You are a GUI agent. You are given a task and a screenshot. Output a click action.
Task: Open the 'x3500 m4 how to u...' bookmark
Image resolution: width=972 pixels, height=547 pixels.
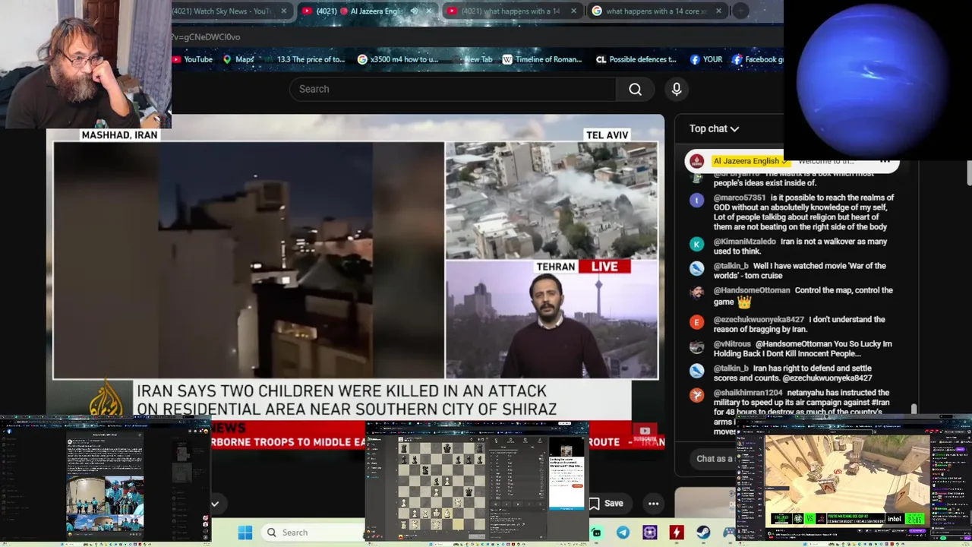coord(398,59)
